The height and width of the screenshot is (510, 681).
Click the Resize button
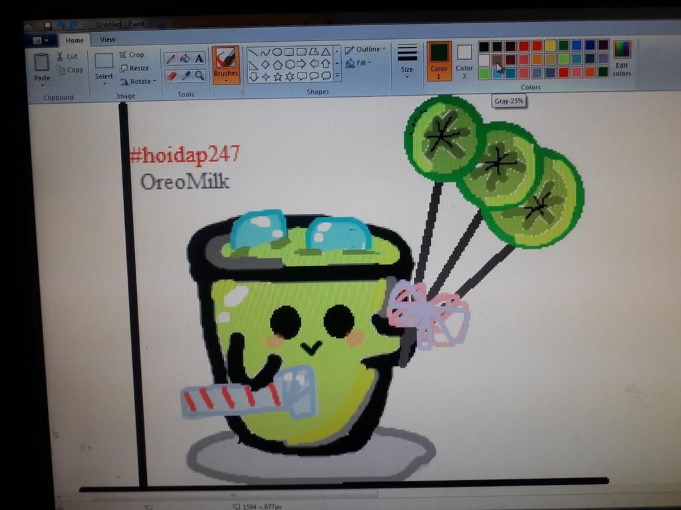point(134,68)
